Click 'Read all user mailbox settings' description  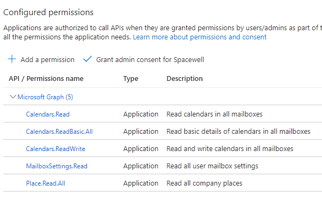[212, 166]
